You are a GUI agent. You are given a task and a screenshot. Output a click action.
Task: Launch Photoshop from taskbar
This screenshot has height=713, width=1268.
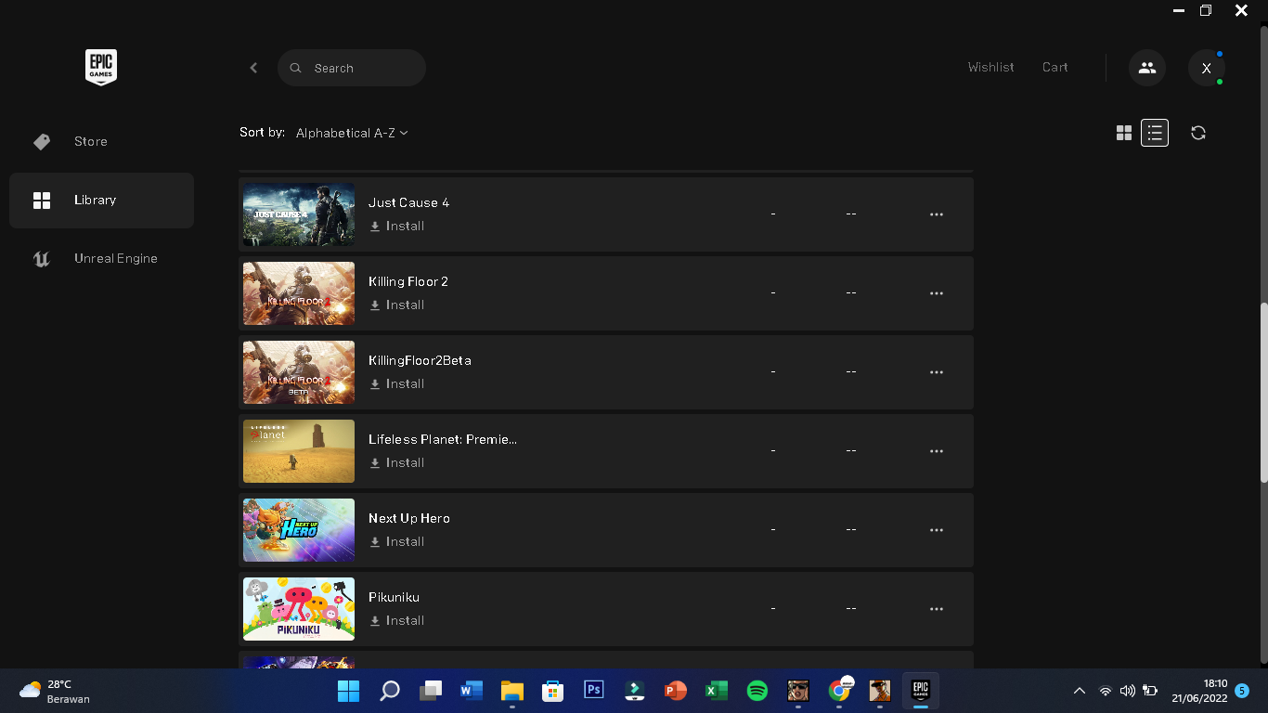594,691
